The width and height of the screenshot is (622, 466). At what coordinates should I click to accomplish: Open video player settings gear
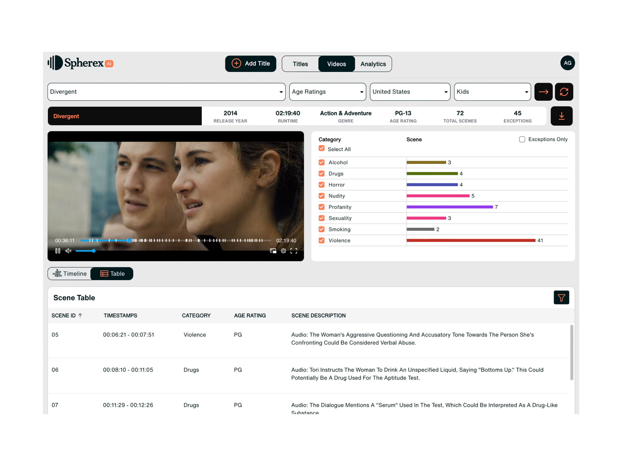tap(284, 251)
